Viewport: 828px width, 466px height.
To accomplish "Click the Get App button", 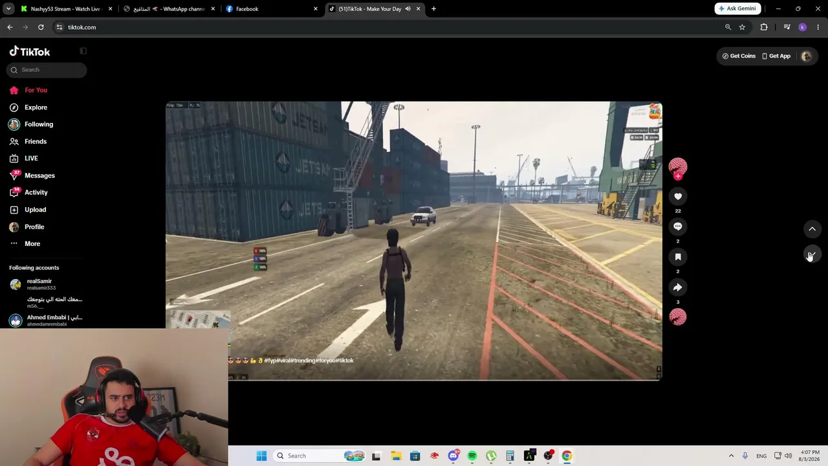I will click(x=776, y=56).
